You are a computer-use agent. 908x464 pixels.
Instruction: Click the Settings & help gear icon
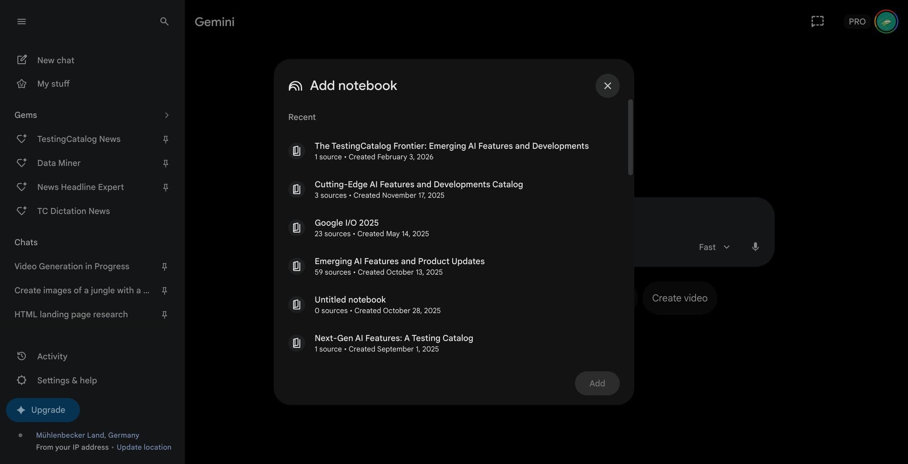click(21, 380)
